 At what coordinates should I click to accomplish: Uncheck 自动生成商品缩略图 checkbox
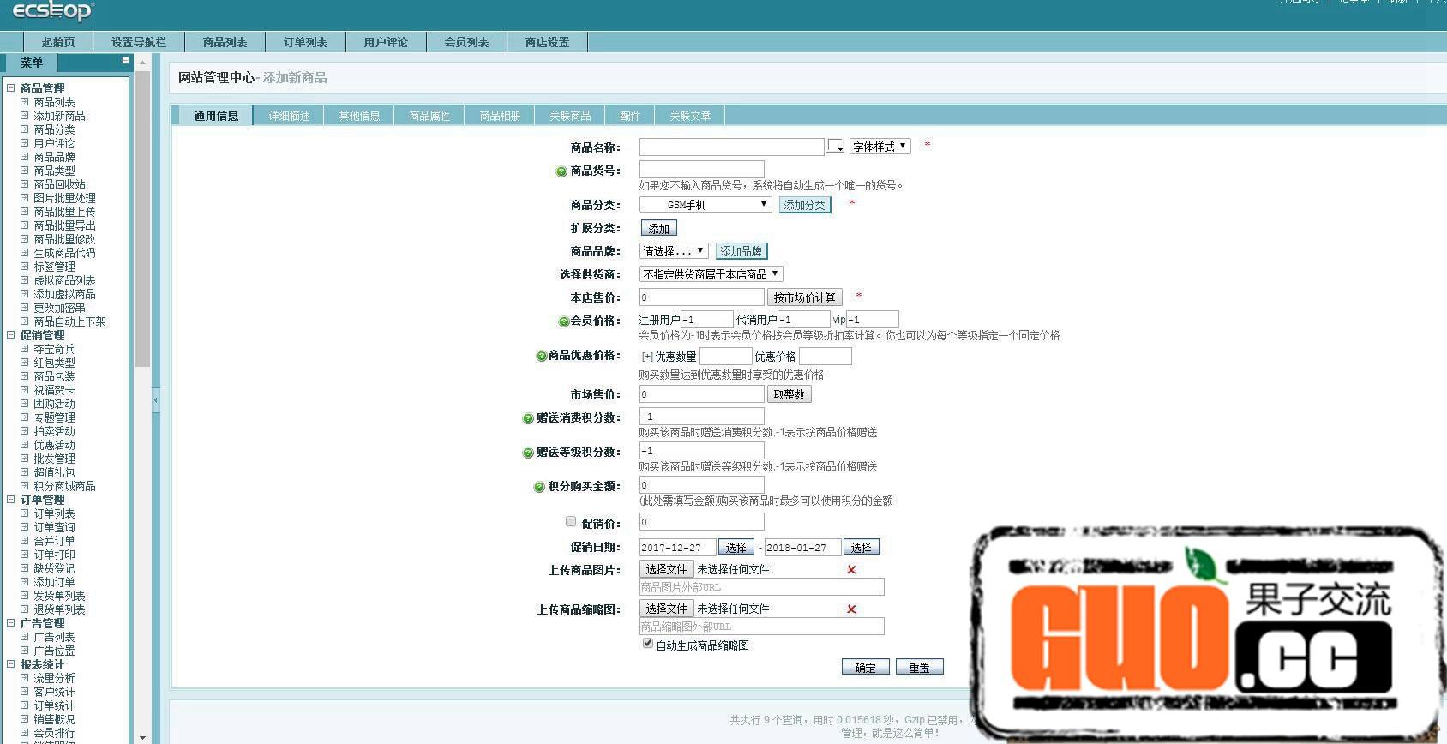(x=648, y=644)
